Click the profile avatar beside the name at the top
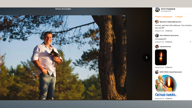Image resolution: width=192 pixels, height=108 pixels. tap(157, 10)
